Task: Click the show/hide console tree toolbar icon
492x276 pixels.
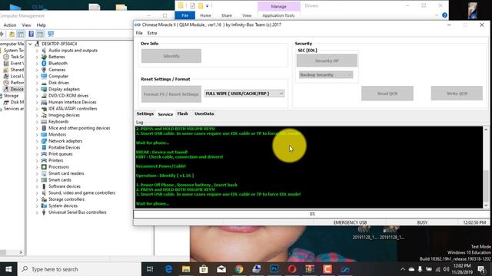Action: tap(21, 34)
